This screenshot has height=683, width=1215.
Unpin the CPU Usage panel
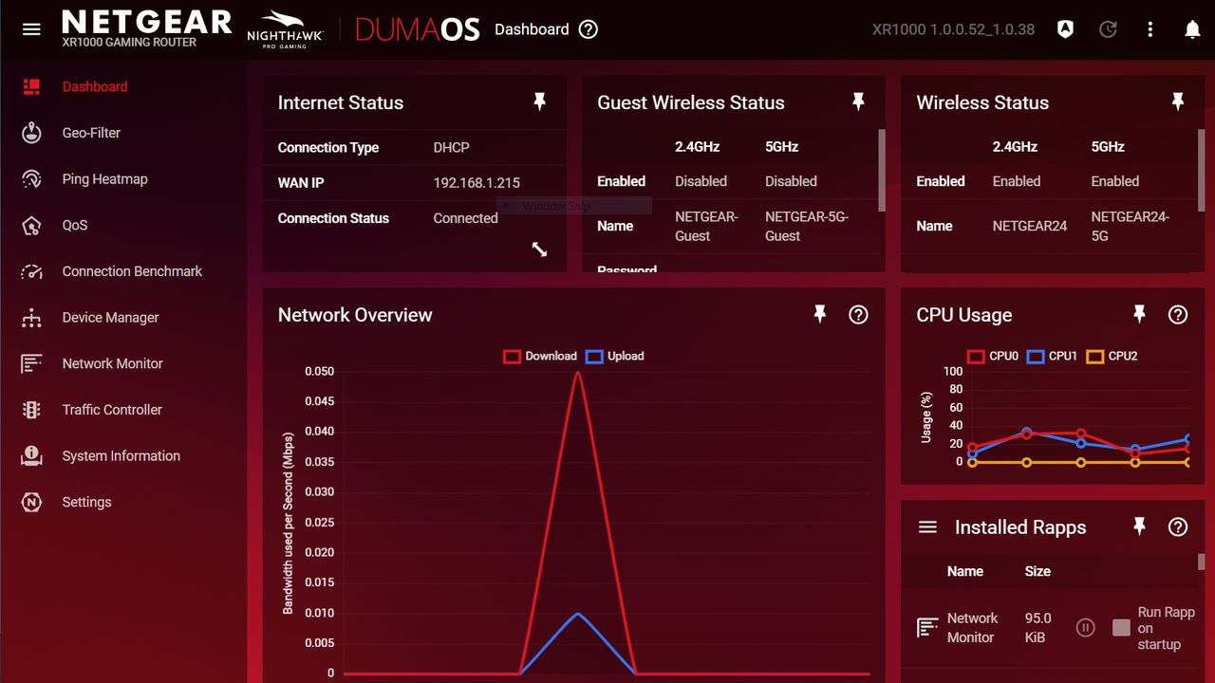coord(1139,315)
